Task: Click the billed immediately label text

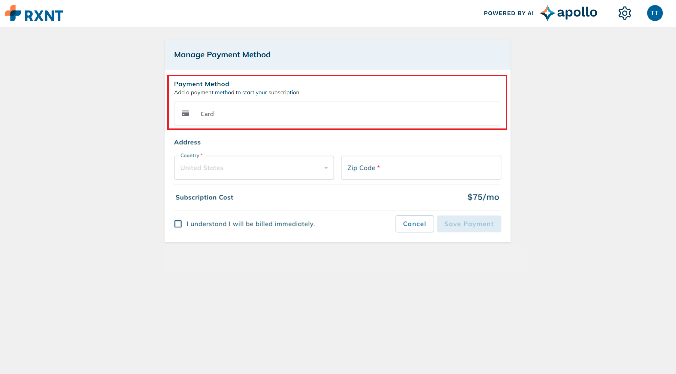Action: [x=250, y=224]
